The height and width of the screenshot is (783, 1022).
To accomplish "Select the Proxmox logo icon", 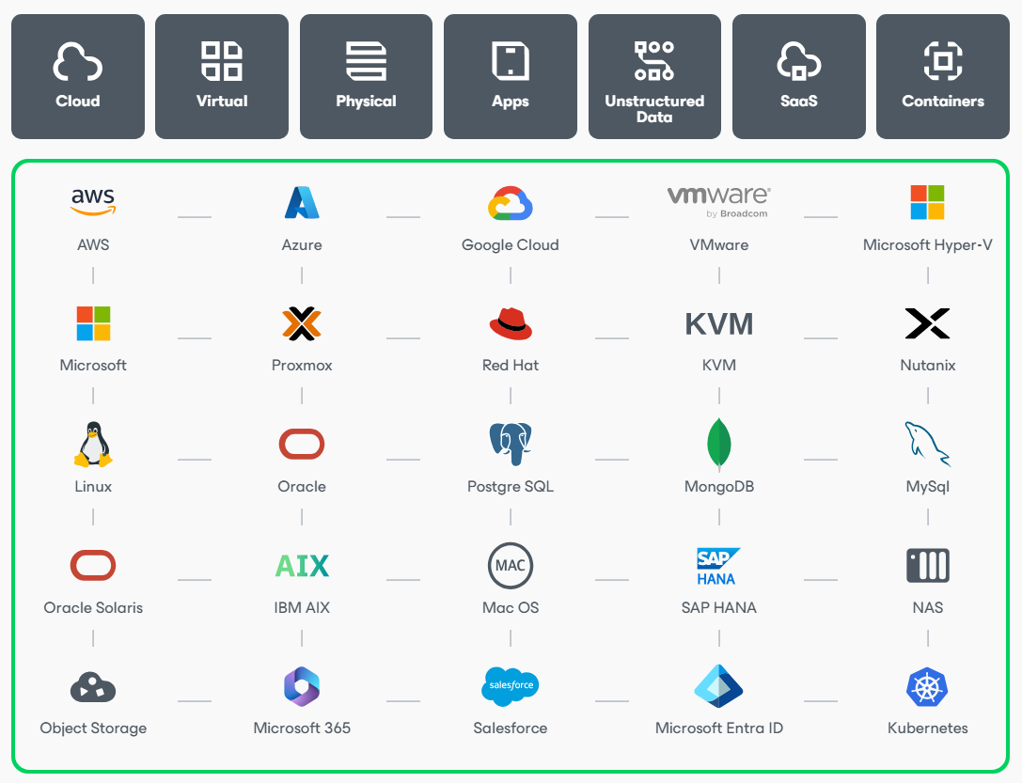I will [x=301, y=322].
